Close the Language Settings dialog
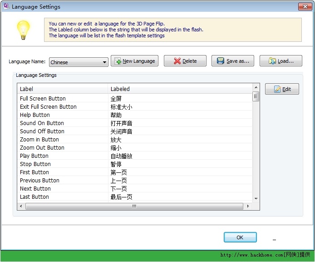This screenshot has width=315, height=262. coord(305,6)
